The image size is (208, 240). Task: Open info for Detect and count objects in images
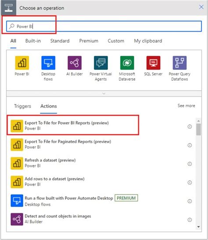(190, 220)
